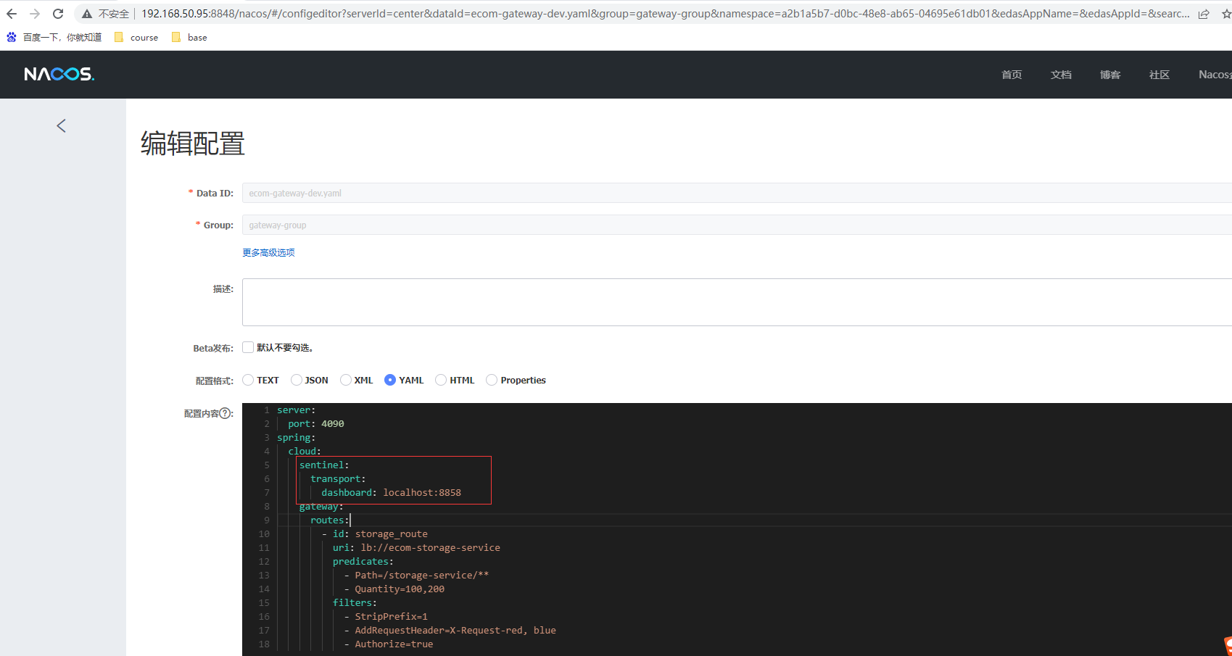This screenshot has height=656, width=1232.
Task: Select the Properties format radio button
Action: 492,380
